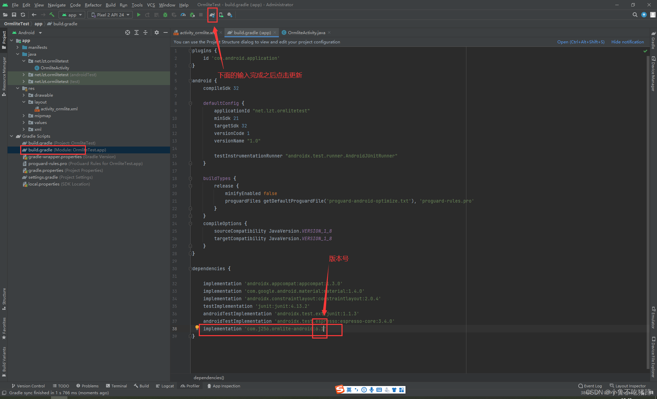Click the green inspection checkmark in editor

pos(645,51)
